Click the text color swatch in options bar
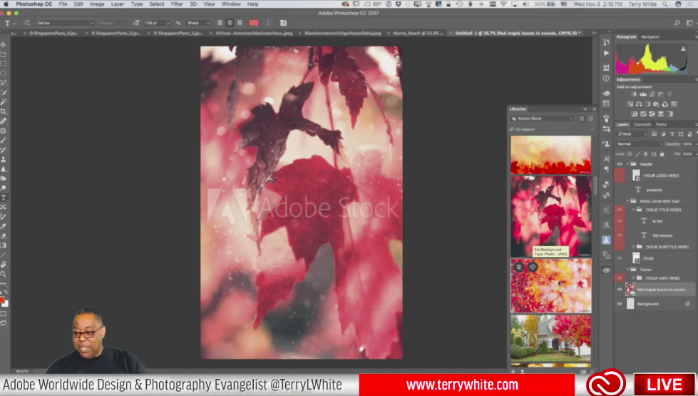This screenshot has height=396, width=698. tap(253, 23)
